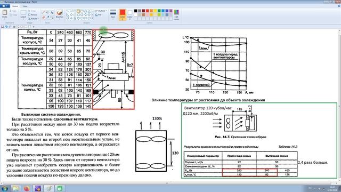Select the Pencil tool

(x=44, y=13)
